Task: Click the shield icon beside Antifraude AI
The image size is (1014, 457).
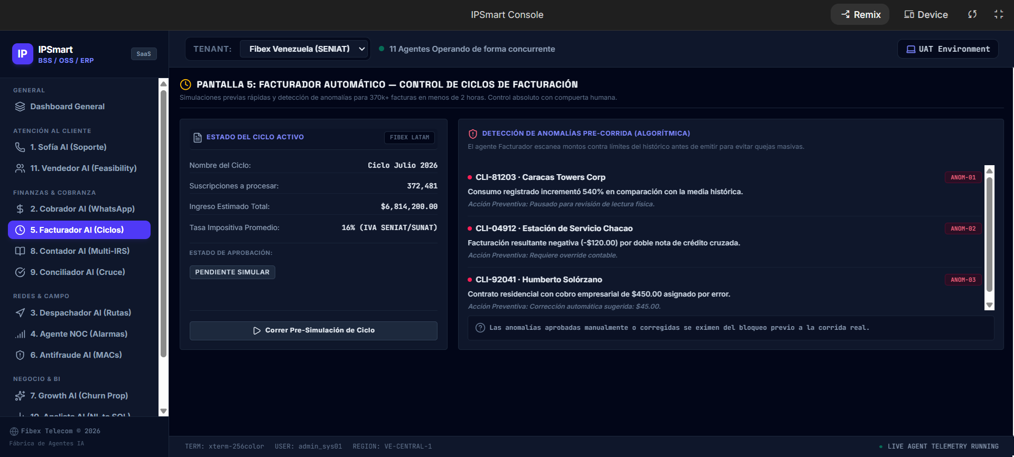Action: point(20,355)
